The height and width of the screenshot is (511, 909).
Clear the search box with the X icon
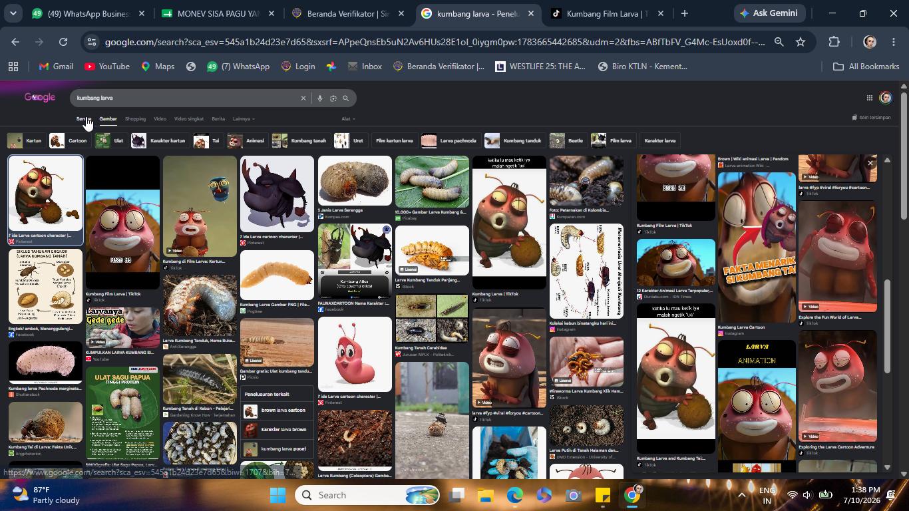303,98
